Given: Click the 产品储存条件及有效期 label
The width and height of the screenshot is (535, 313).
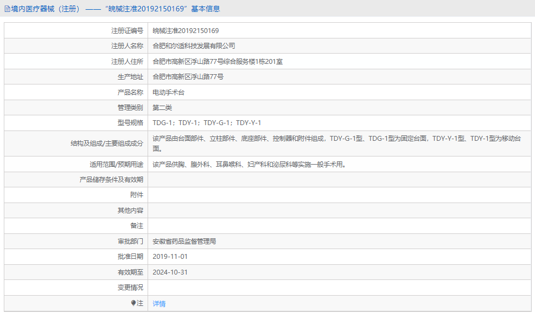Looking at the screenshot, I should tap(111, 179).
